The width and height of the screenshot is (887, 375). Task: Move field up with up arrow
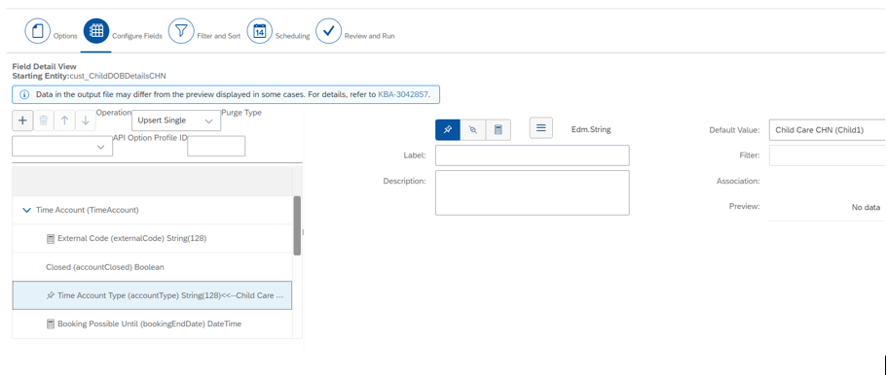[x=64, y=120]
